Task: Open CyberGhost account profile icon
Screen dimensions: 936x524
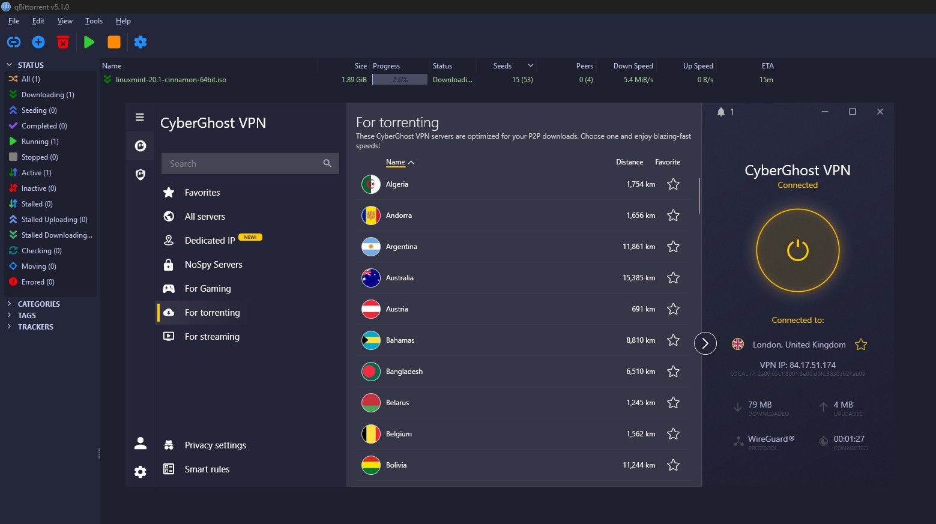Action: 140,443
